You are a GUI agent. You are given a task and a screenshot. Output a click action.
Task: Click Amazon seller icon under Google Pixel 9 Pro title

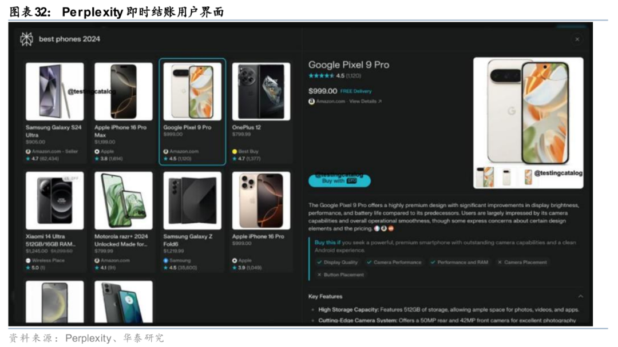[x=311, y=102]
